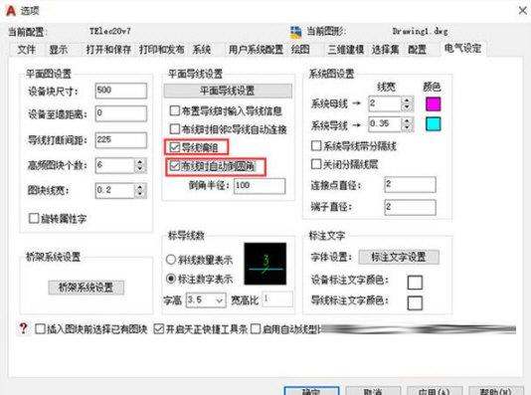Click the 端子直径 input field
The image size is (531, 395).
coord(410,207)
